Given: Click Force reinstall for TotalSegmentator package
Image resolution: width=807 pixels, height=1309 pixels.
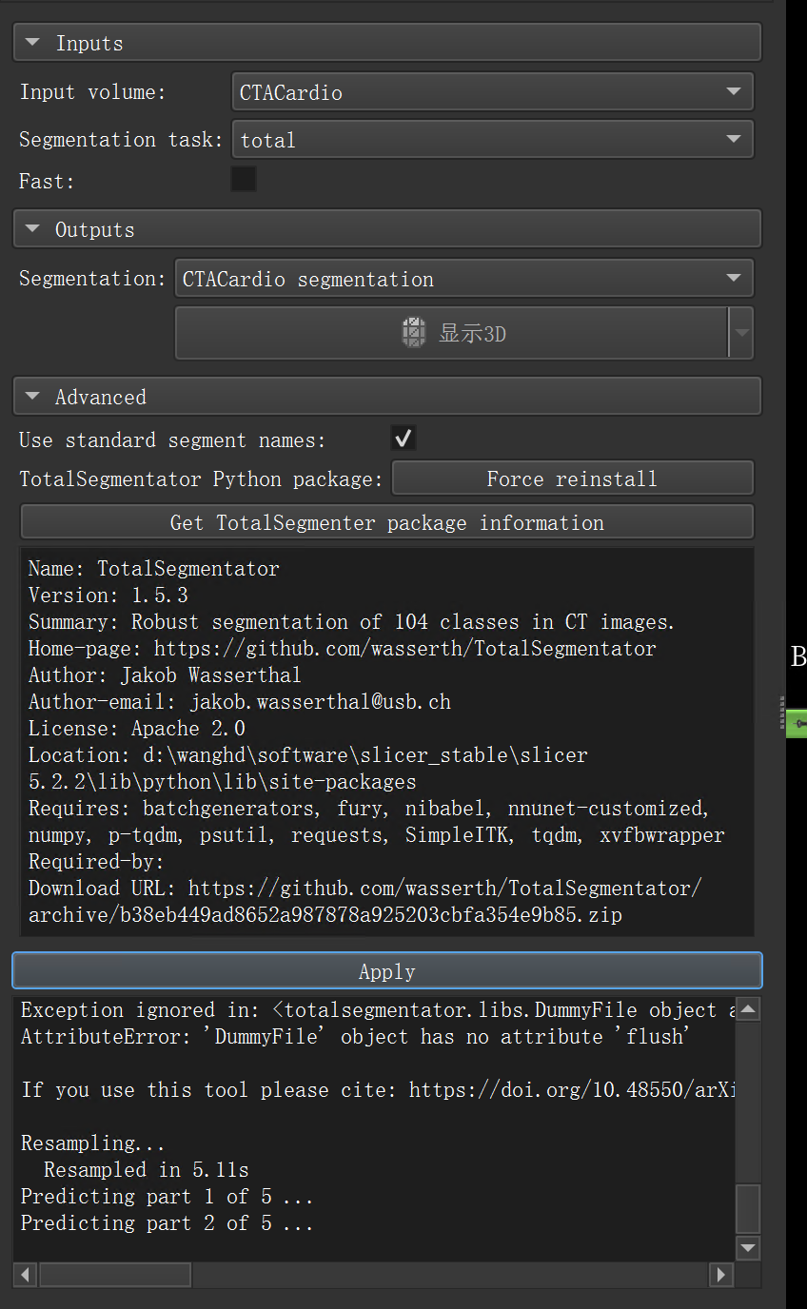Looking at the screenshot, I should 572,478.
